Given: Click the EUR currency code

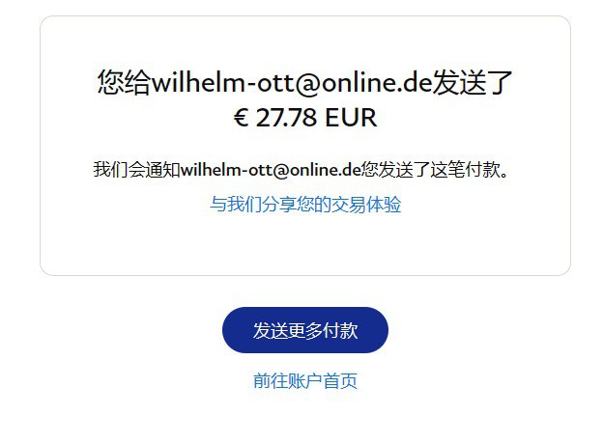Looking at the screenshot, I should (x=351, y=118).
